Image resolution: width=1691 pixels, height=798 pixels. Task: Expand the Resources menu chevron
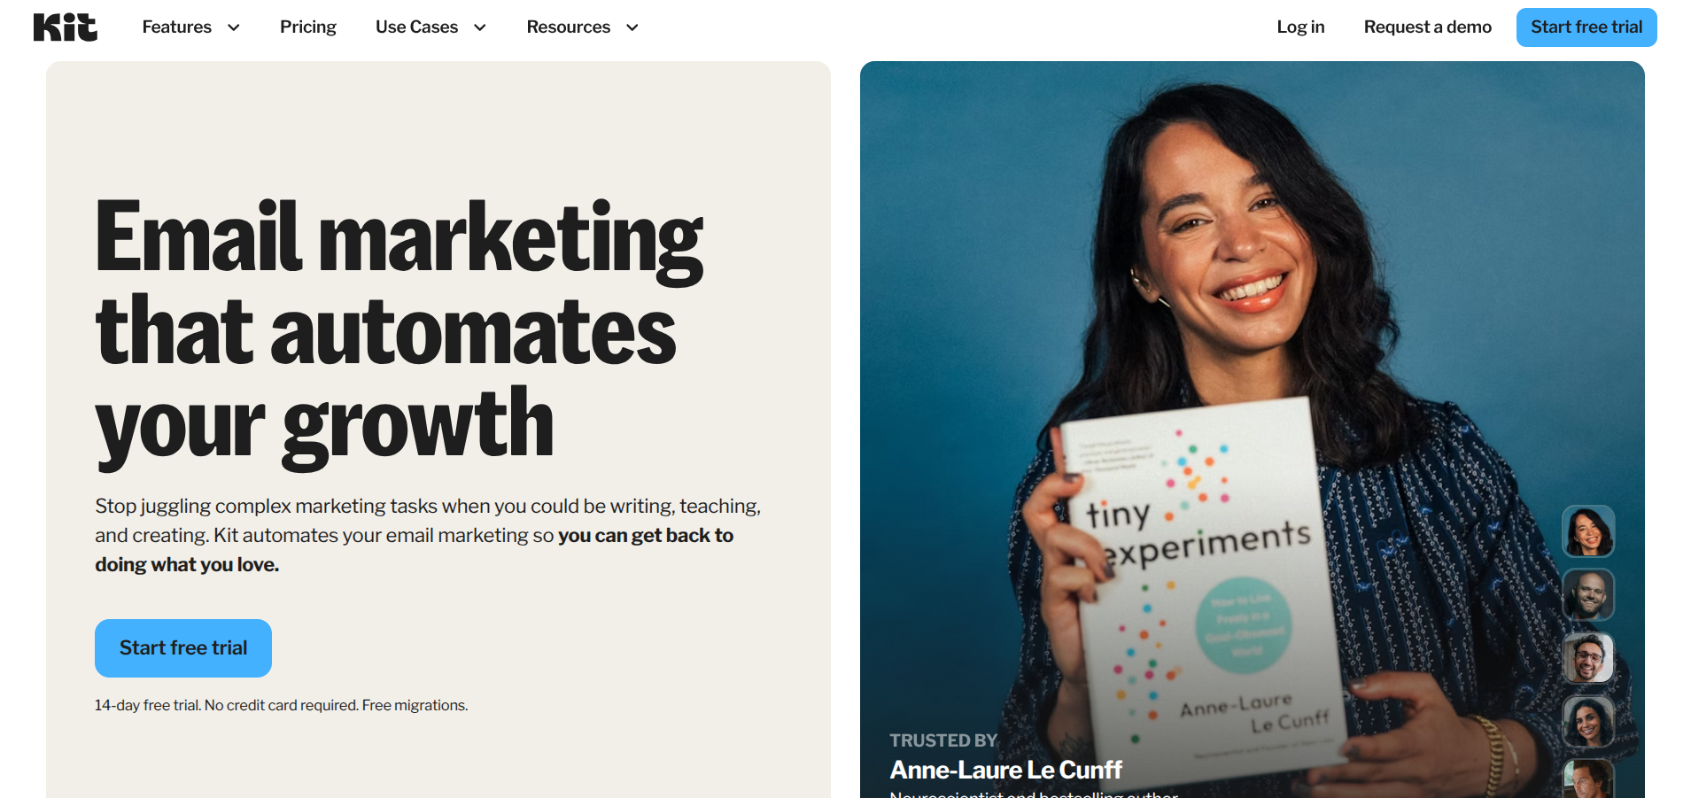pyautogui.click(x=632, y=27)
